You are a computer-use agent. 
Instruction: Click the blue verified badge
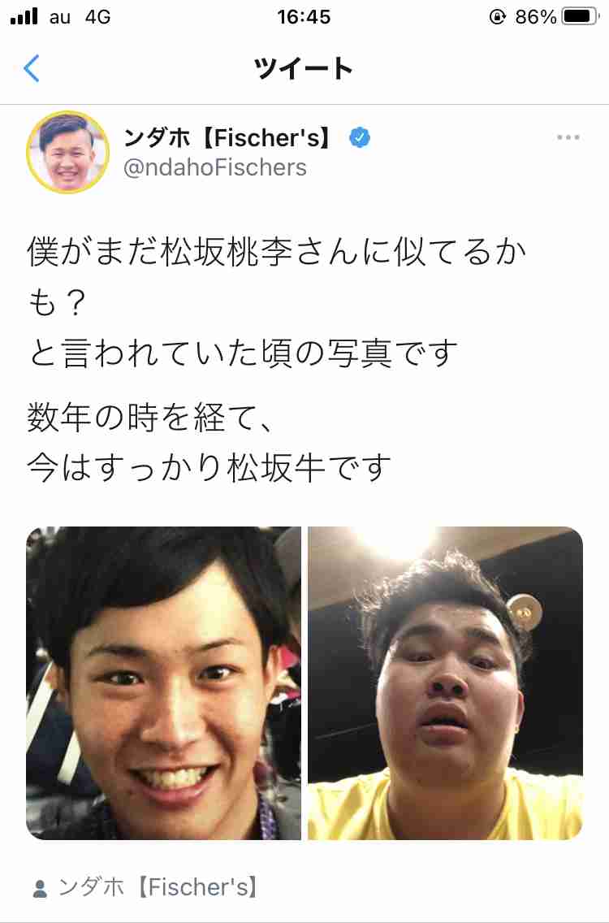(x=360, y=138)
